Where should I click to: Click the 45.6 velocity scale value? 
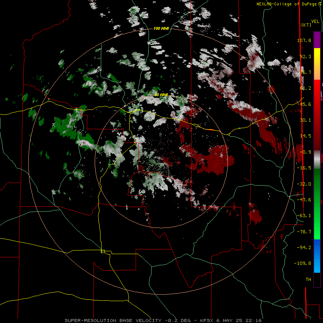point(305,104)
